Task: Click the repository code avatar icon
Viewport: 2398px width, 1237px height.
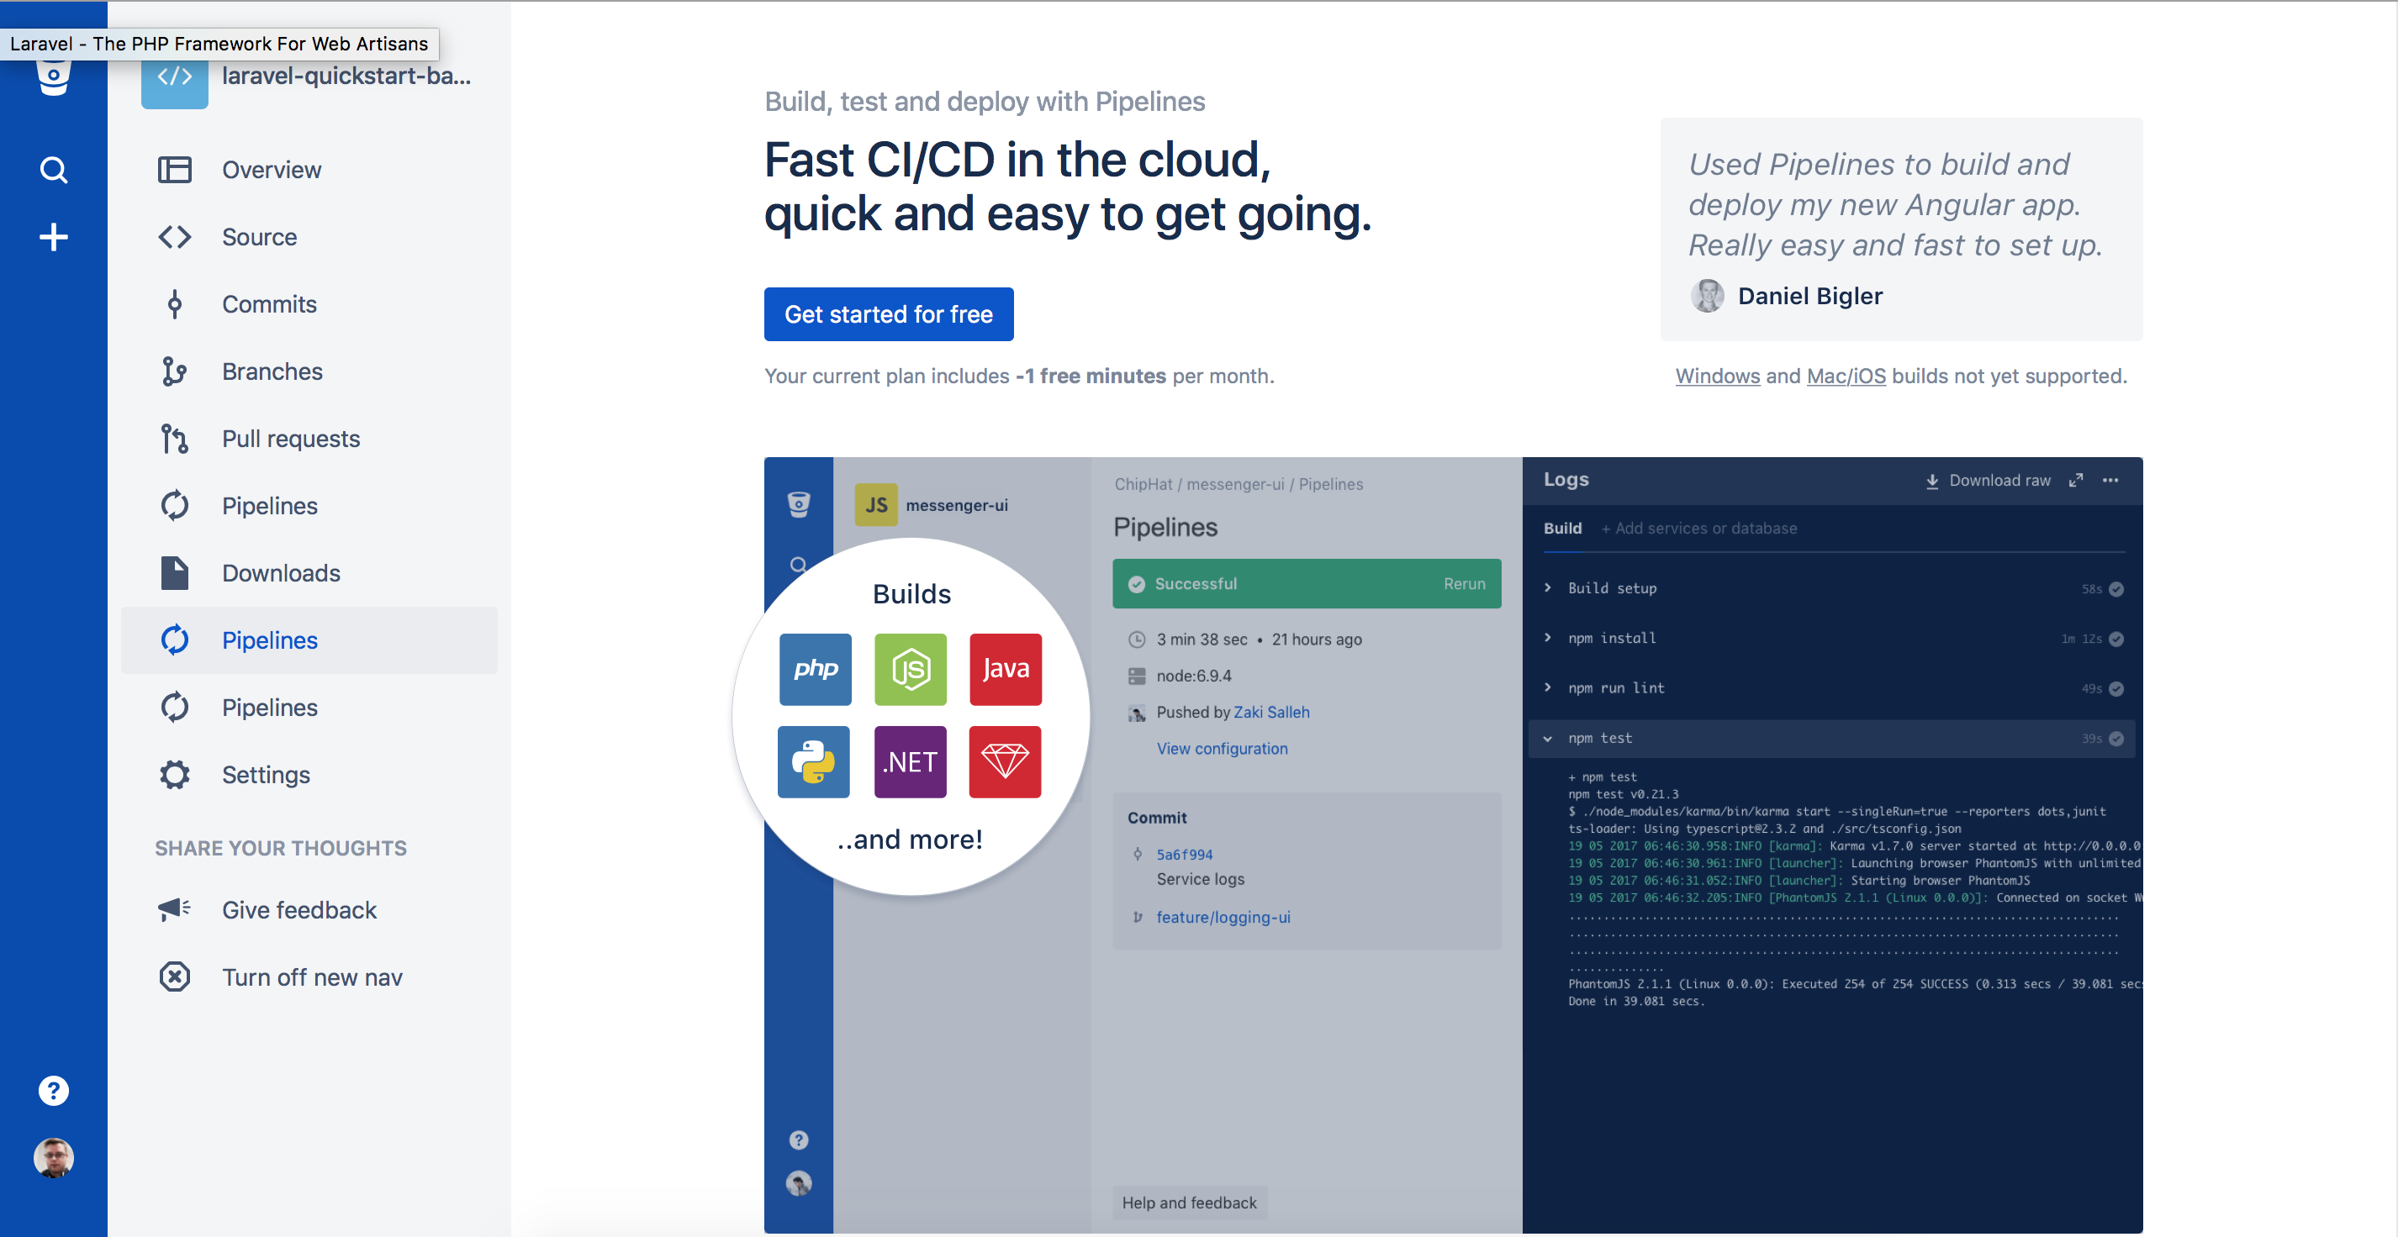Action: [174, 78]
